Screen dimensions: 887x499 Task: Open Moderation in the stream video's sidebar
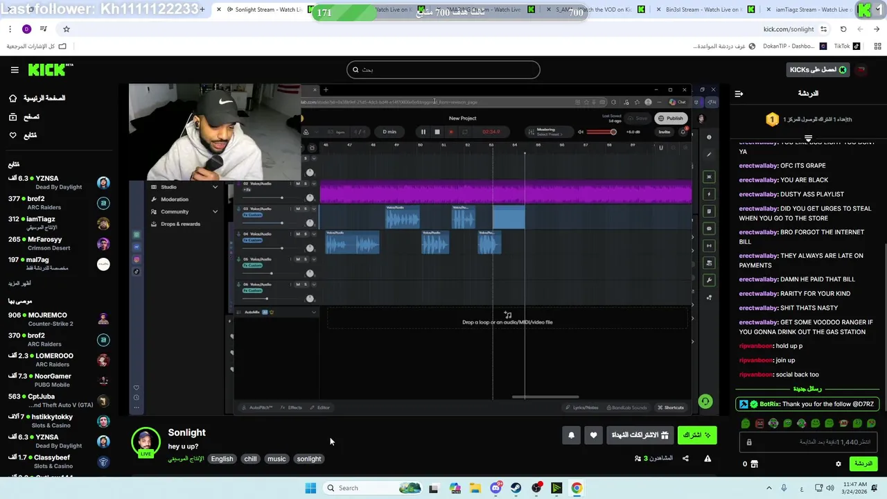tap(174, 199)
